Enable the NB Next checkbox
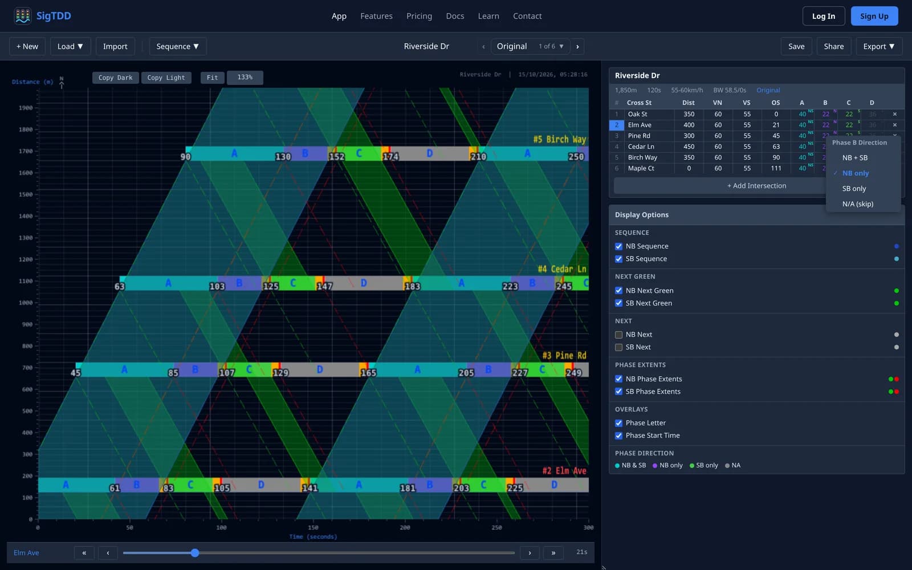This screenshot has width=912, height=570. 618,335
